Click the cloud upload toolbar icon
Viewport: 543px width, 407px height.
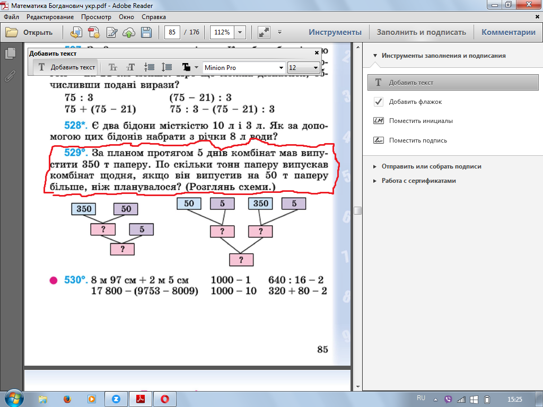pyautogui.click(x=129, y=32)
